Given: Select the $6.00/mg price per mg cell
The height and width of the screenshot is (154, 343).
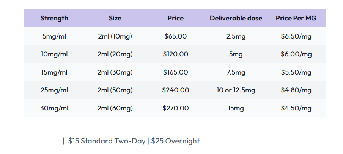Looking at the screenshot, I should coord(296,54).
